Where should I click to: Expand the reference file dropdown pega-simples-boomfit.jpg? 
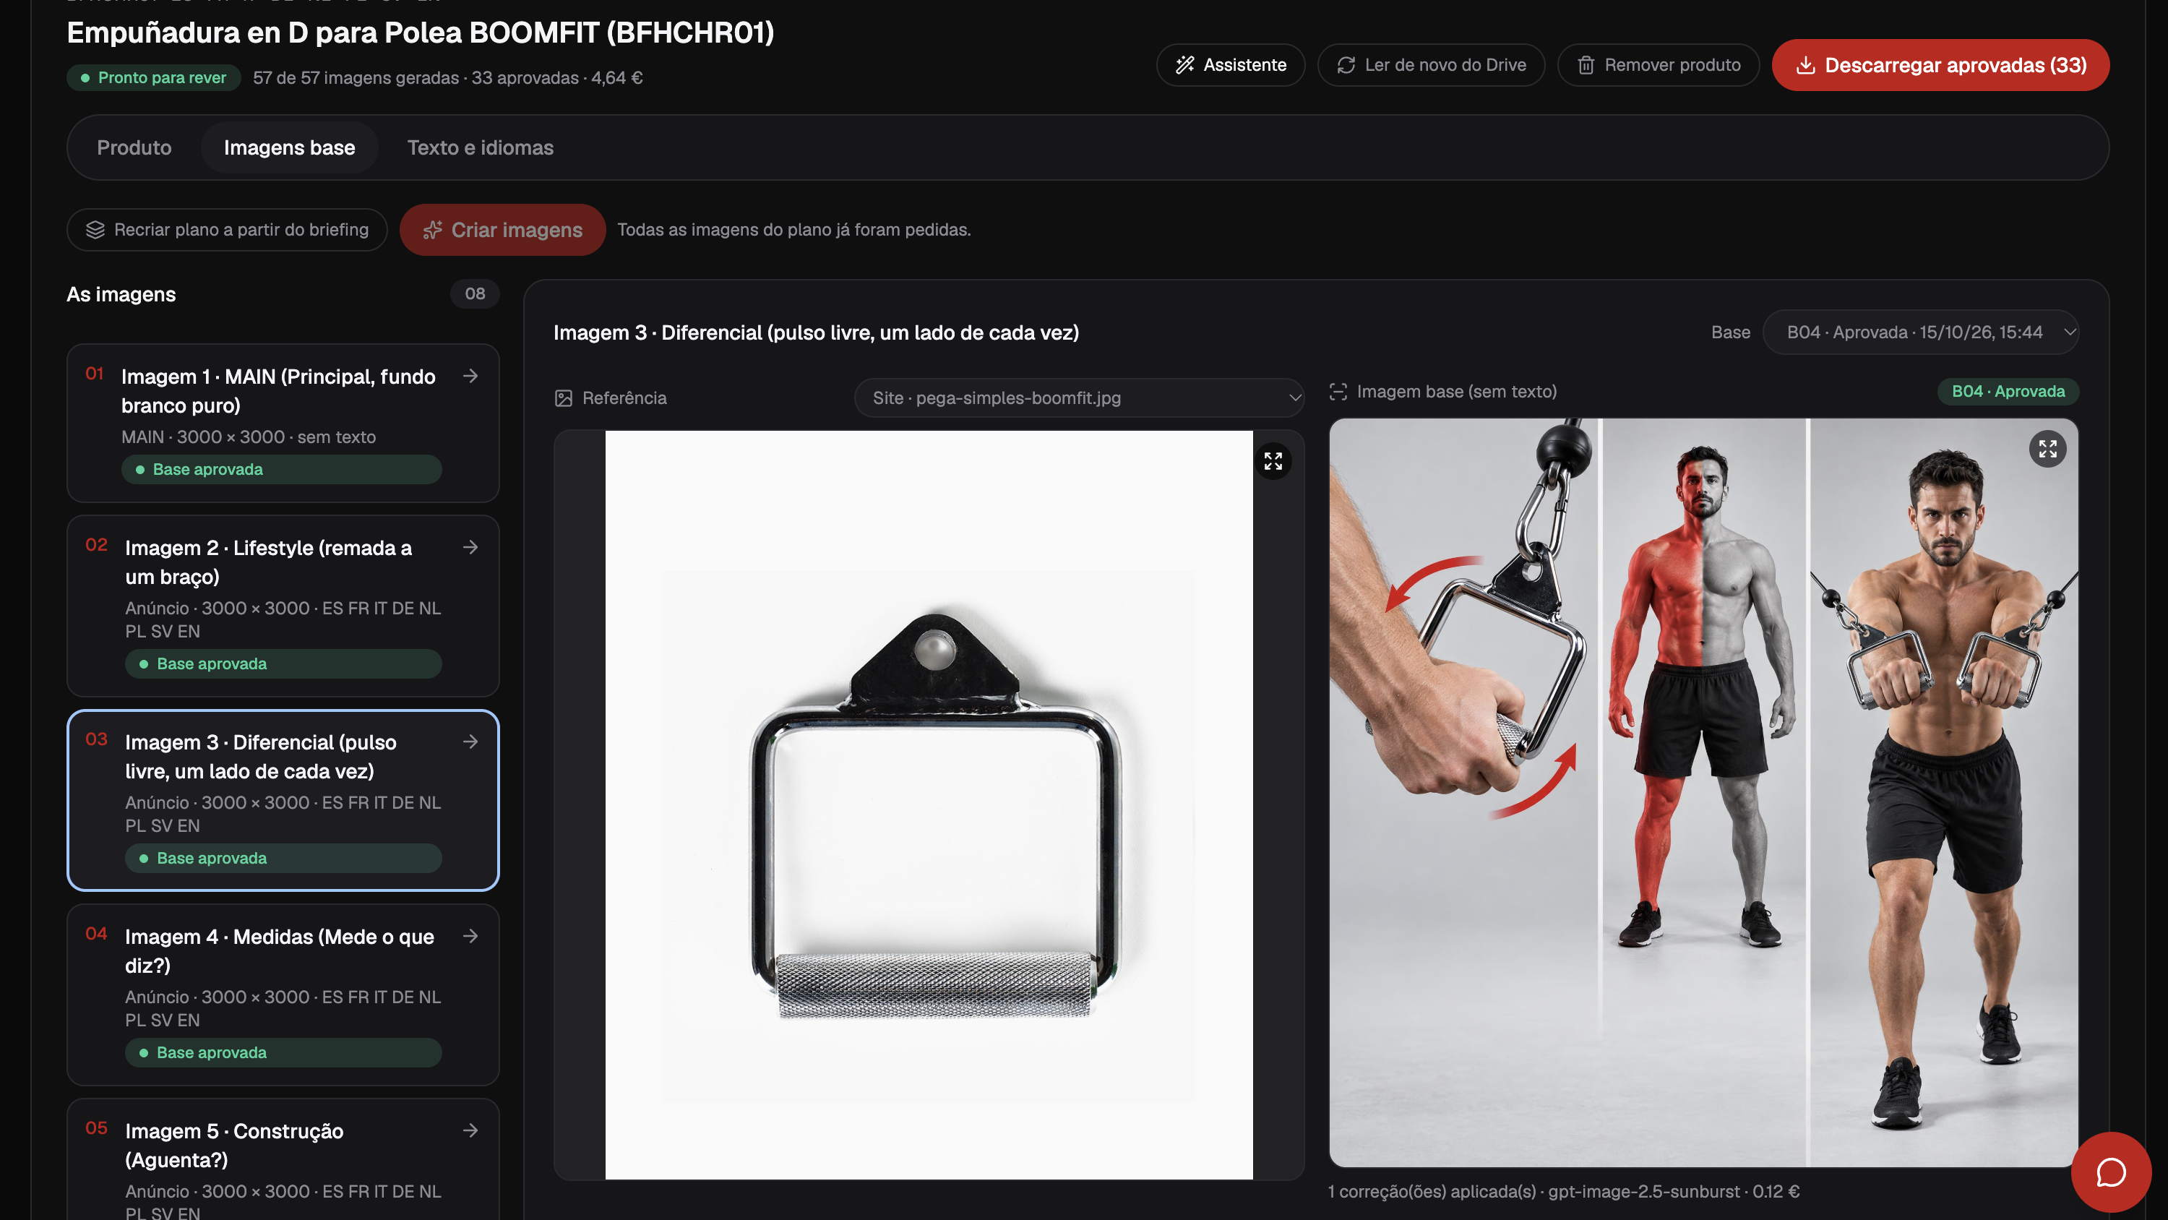coord(1079,398)
